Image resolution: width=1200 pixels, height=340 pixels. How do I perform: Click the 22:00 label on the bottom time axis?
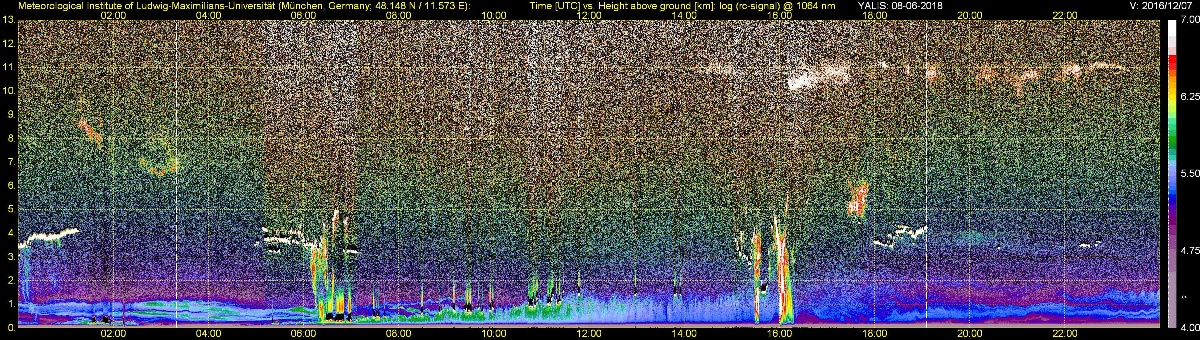[x=1065, y=334]
